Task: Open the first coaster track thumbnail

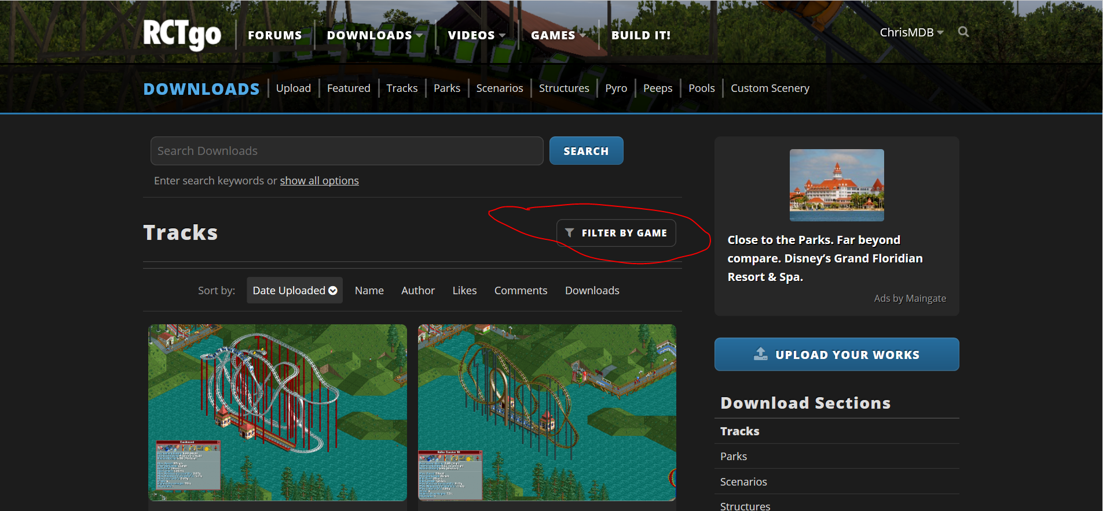Action: coord(277,412)
